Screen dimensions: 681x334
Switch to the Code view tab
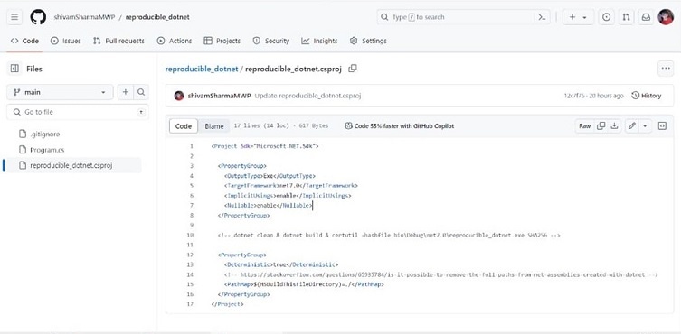[184, 126]
